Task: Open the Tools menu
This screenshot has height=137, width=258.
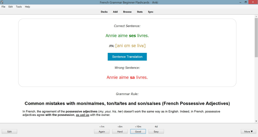Action: 19,7
